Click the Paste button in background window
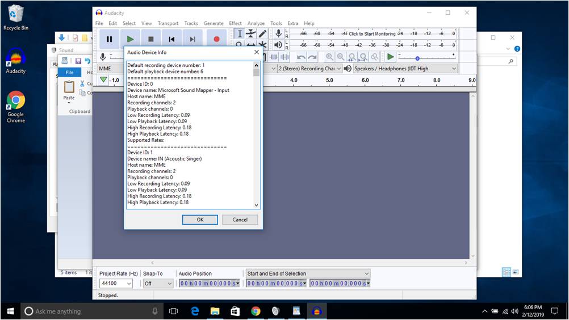 69,92
